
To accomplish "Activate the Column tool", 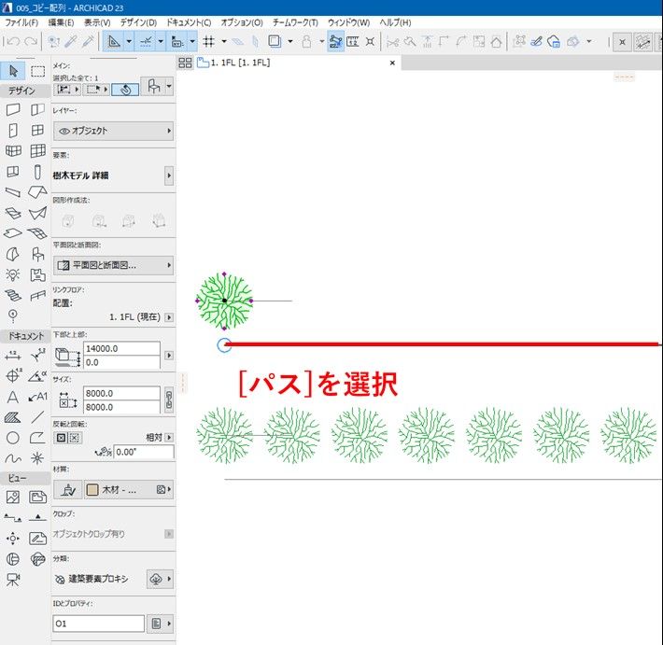I will [x=37, y=172].
